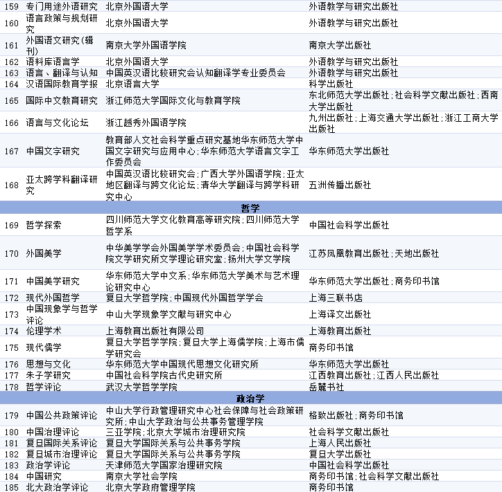Click 汉语国际教育学报 title

[62, 84]
